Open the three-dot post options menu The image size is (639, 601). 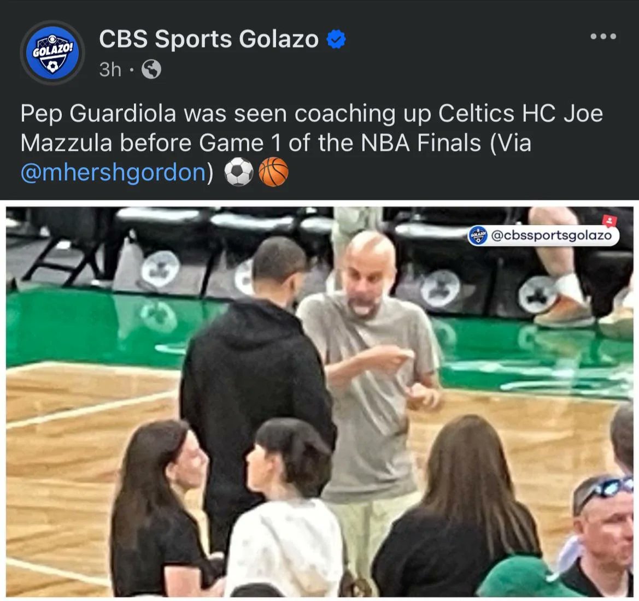(603, 37)
